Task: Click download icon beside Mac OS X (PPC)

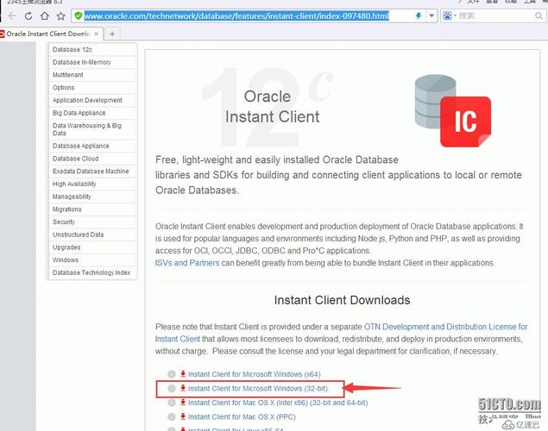Action: point(182,416)
